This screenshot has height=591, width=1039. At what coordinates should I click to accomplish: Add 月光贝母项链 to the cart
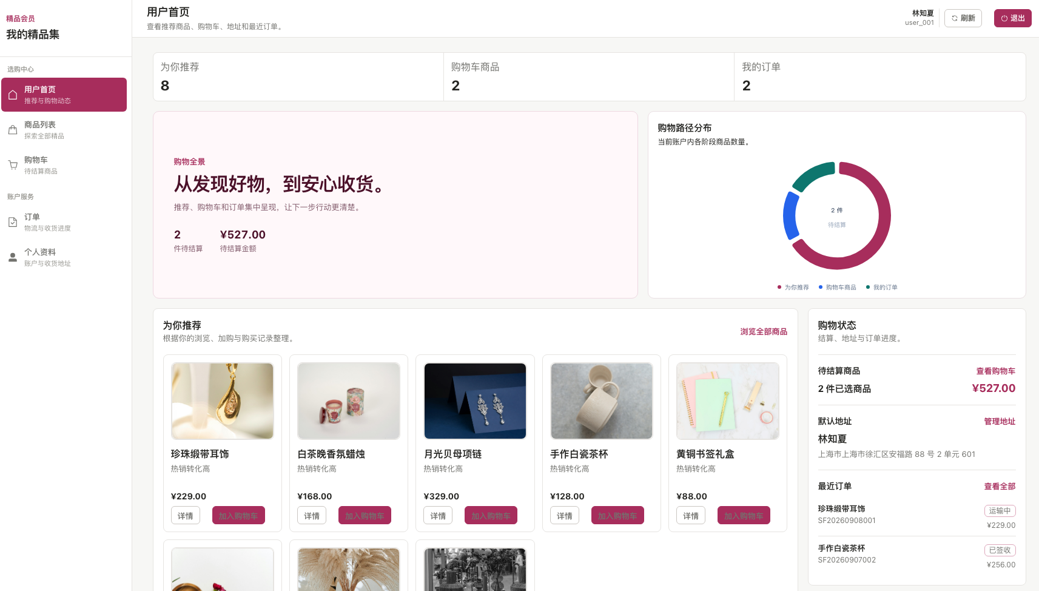pos(491,516)
